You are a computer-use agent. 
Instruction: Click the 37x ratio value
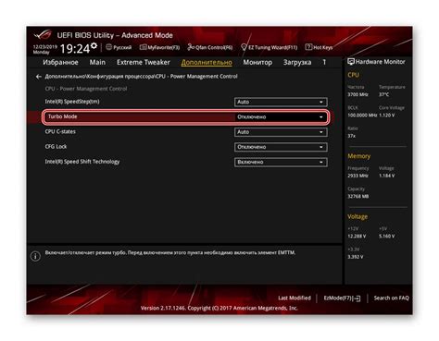(351, 136)
